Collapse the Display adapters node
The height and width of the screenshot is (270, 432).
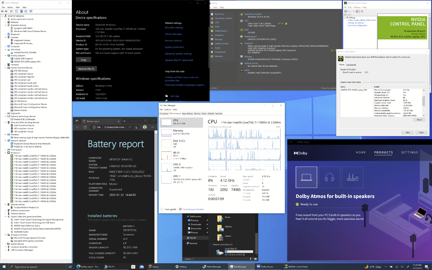click(5, 56)
